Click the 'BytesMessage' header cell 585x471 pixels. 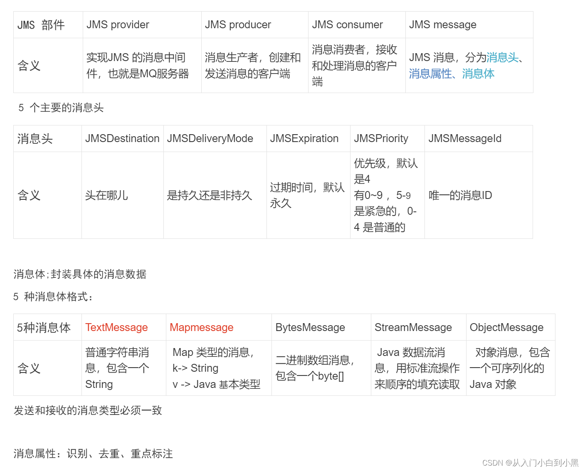[x=321, y=327]
